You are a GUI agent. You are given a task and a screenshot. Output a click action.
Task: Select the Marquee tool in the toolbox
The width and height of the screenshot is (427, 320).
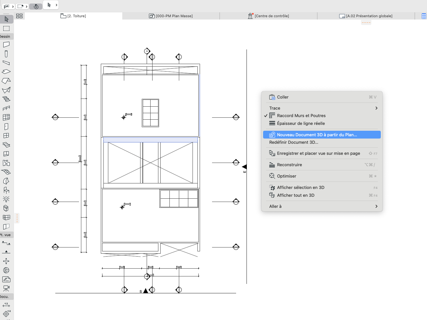6,28
